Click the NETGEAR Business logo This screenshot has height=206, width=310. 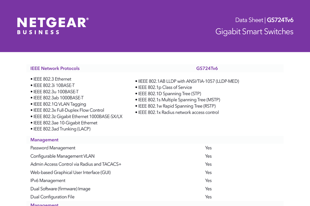(53, 26)
